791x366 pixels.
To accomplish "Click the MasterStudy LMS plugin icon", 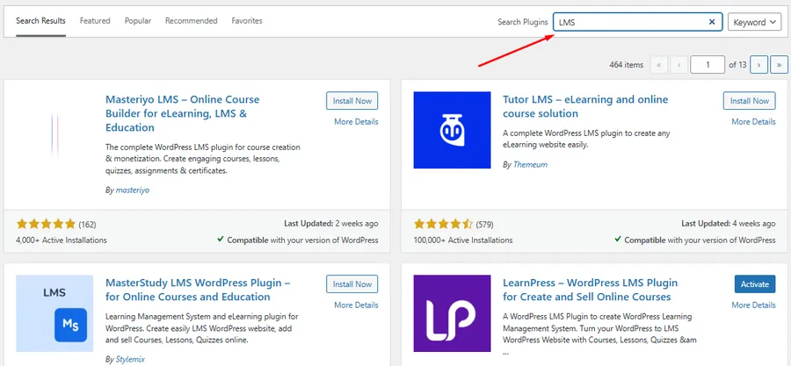I will point(54,313).
